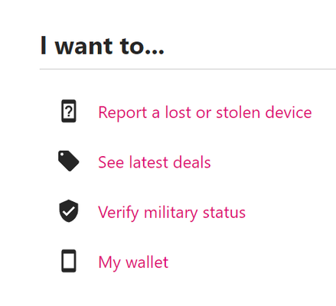
Task: Click the I want to... heading
Action: (102, 46)
